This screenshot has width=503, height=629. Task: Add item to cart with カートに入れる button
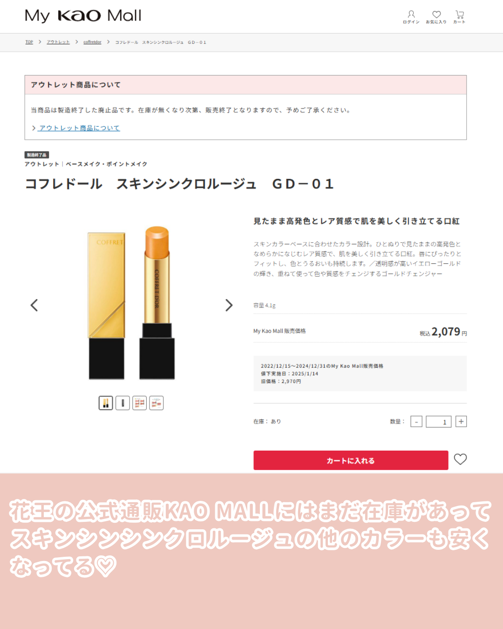(351, 460)
